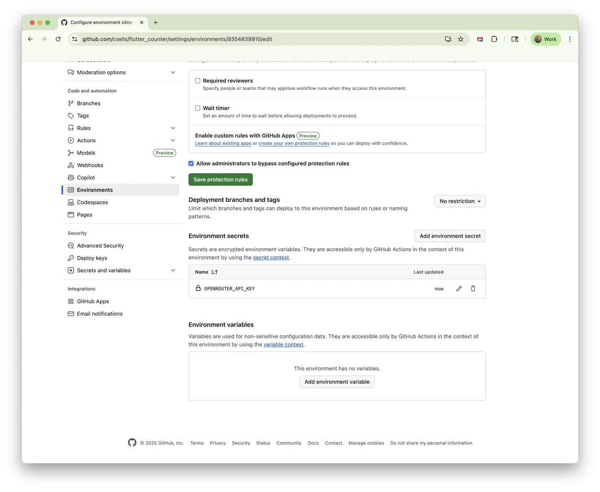Expand the Rules sidebar section
The width and height of the screenshot is (600, 492).
[x=173, y=128]
